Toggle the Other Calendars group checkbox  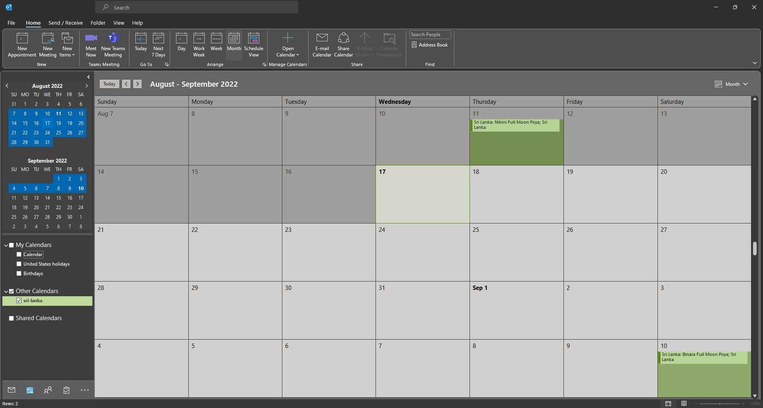pyautogui.click(x=12, y=291)
